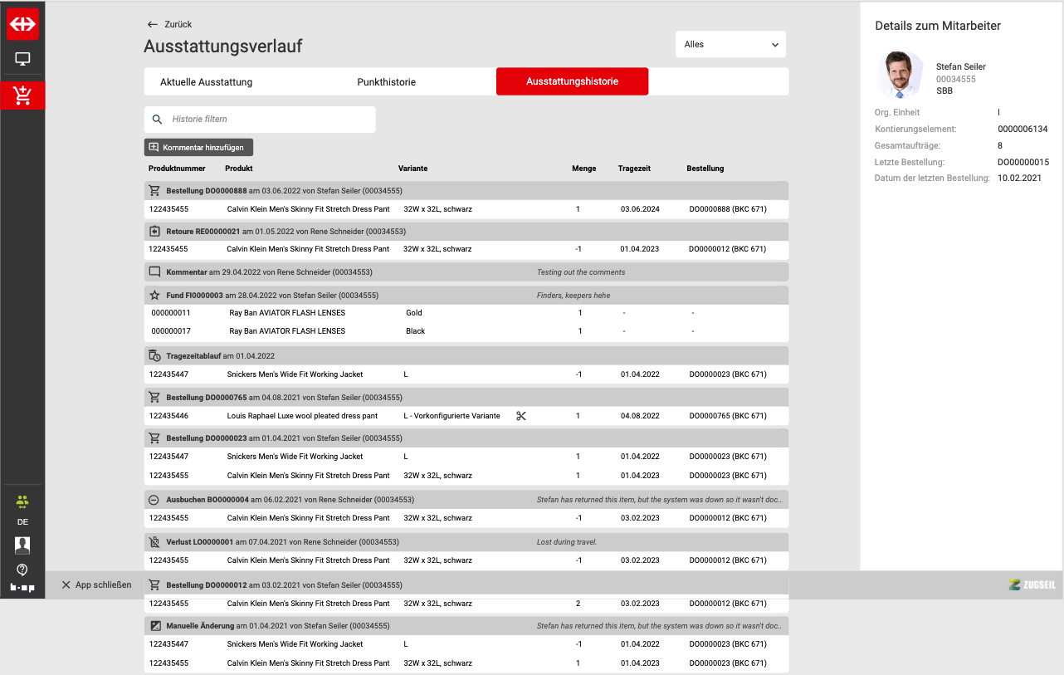The height and width of the screenshot is (675, 1064).
Task: Click App schließen in bottom bar
Action: (96, 585)
